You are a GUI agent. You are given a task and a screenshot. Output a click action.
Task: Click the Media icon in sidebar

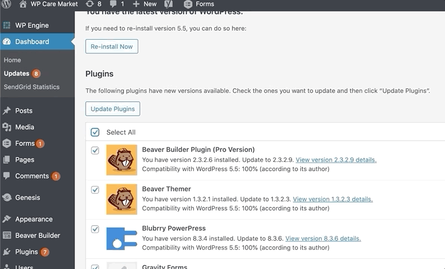click(7, 127)
